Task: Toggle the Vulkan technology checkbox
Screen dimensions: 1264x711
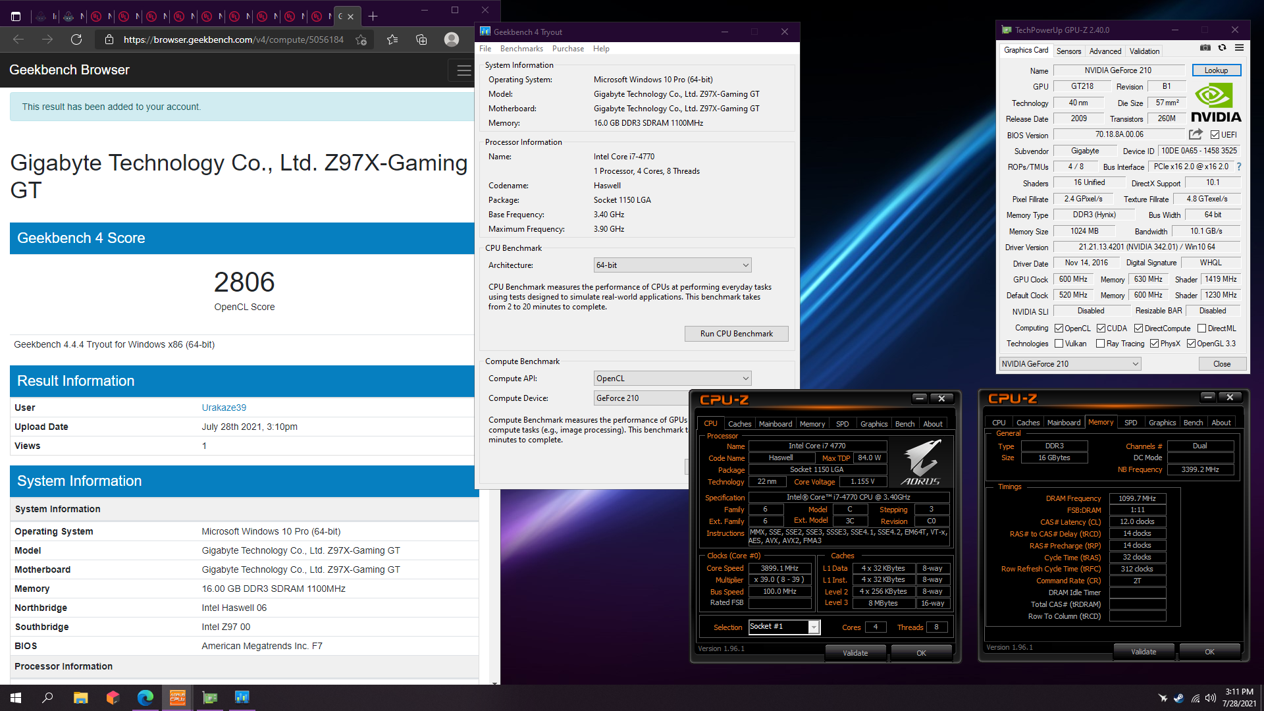Action: [x=1059, y=344]
